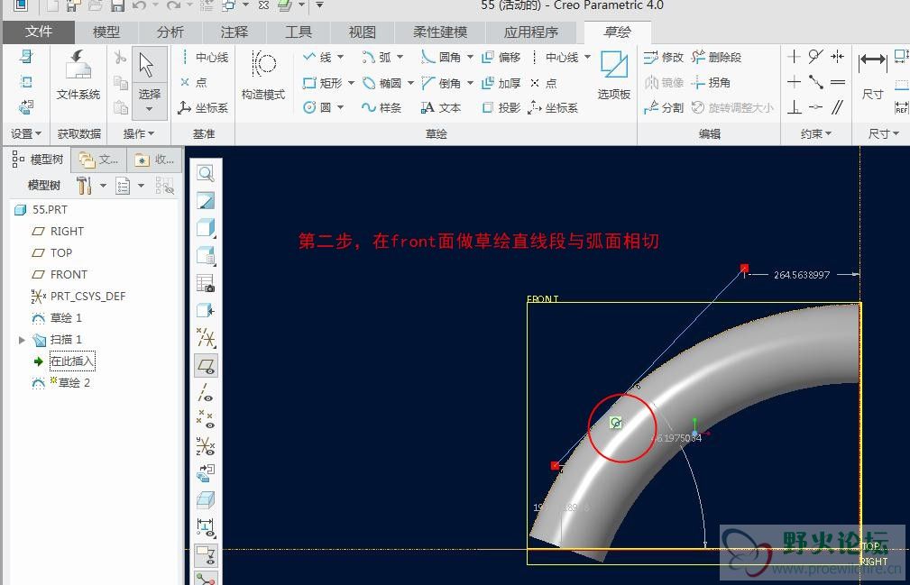Open the Palette (选项板) tool

pos(613,64)
